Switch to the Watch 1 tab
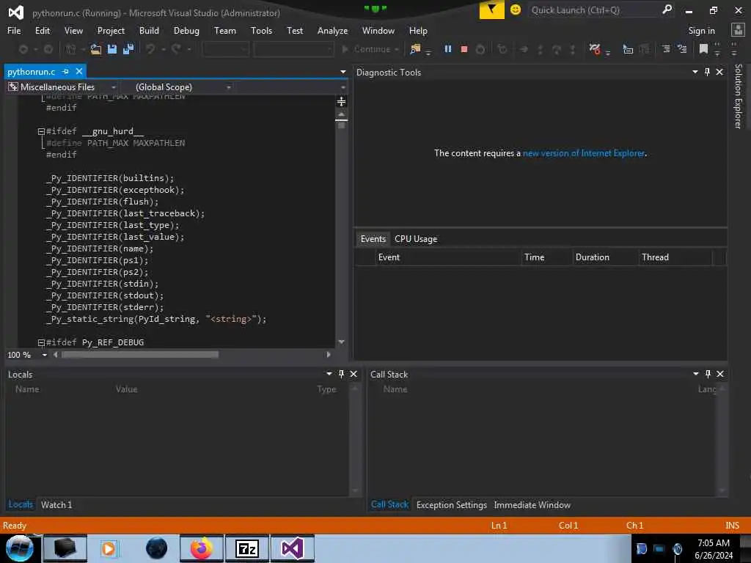The image size is (751, 563). [56, 504]
